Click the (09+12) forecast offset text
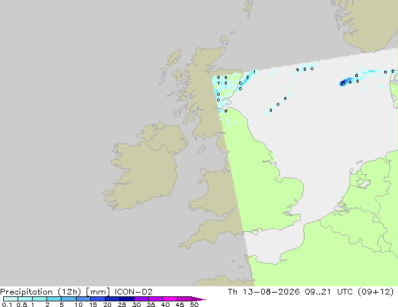 pos(375,292)
